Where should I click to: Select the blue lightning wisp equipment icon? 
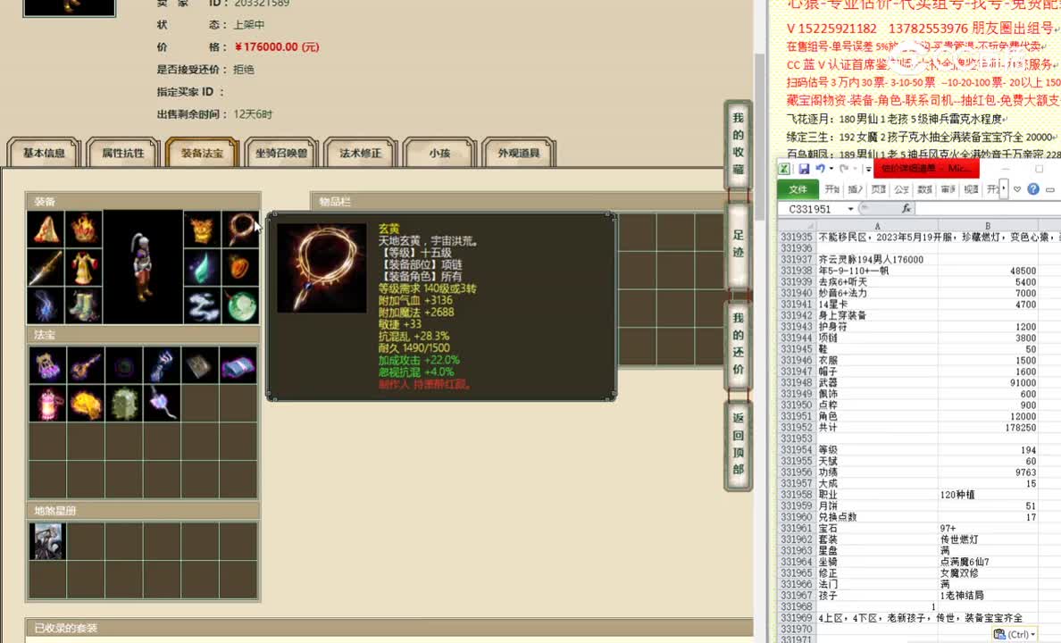[x=46, y=306]
